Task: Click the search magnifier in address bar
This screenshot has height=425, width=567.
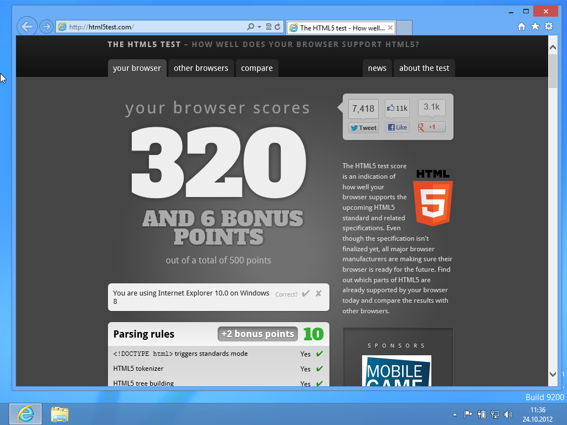Action: coord(250,27)
